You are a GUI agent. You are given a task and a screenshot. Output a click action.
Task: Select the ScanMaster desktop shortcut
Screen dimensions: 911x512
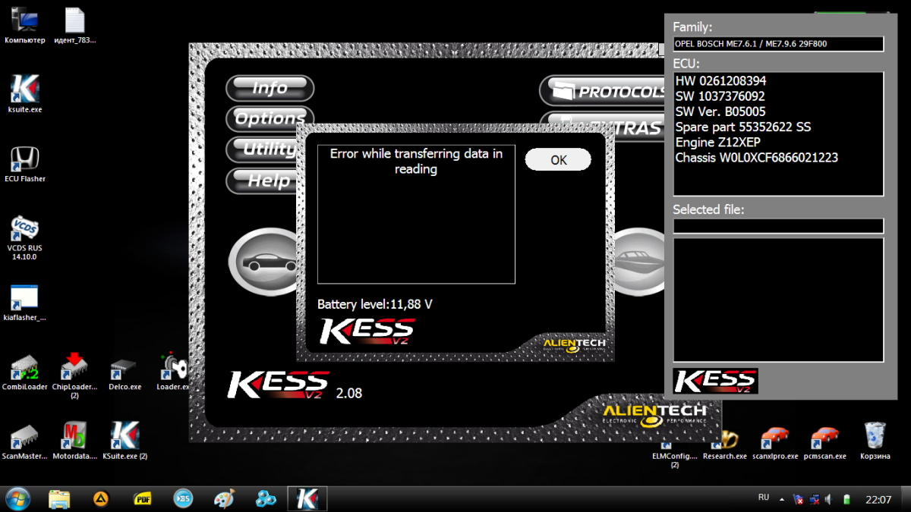coord(25,441)
